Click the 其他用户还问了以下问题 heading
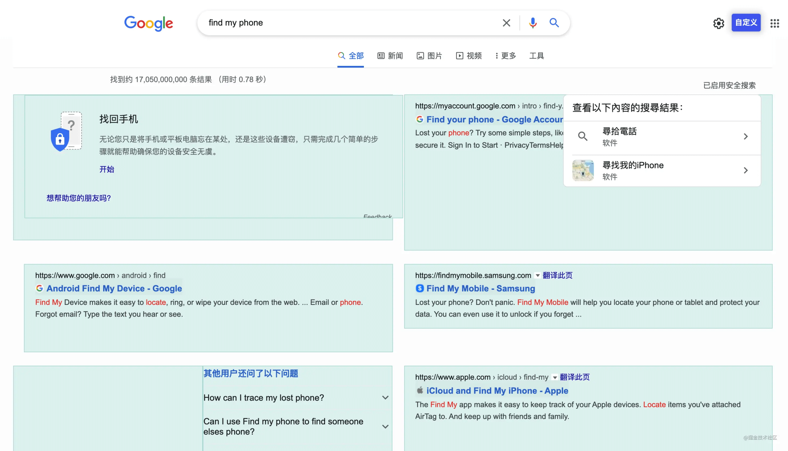This screenshot has width=788, height=451. [x=251, y=373]
